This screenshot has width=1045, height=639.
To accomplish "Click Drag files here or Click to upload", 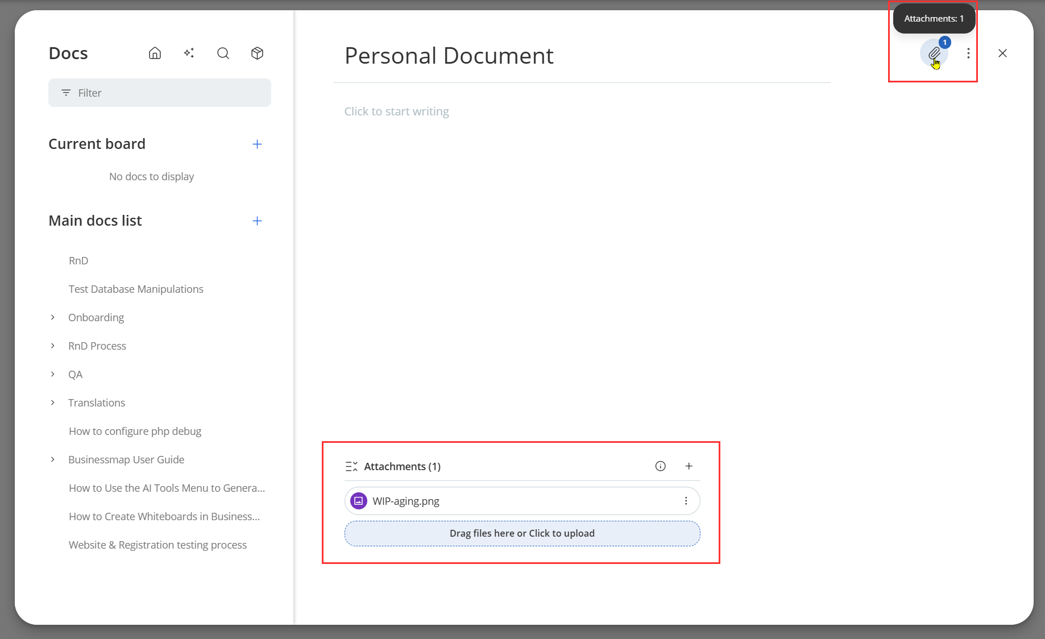I will pos(521,533).
